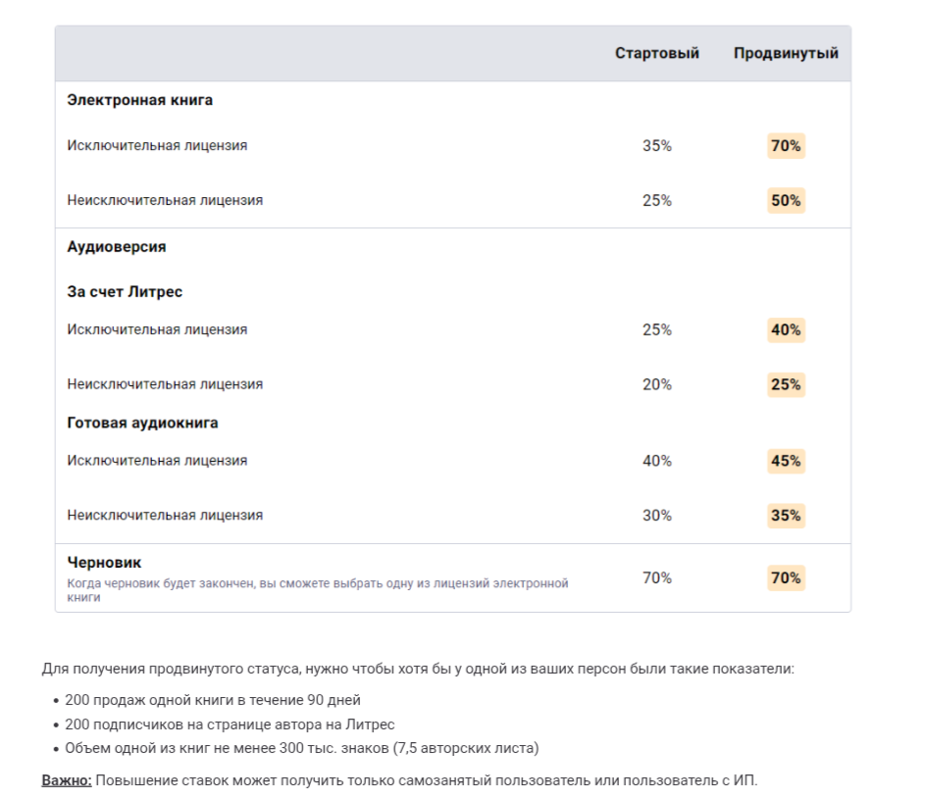925x798 pixels.
Task: Click the highlighted 35% advanced rate badge
Action: coord(786,516)
